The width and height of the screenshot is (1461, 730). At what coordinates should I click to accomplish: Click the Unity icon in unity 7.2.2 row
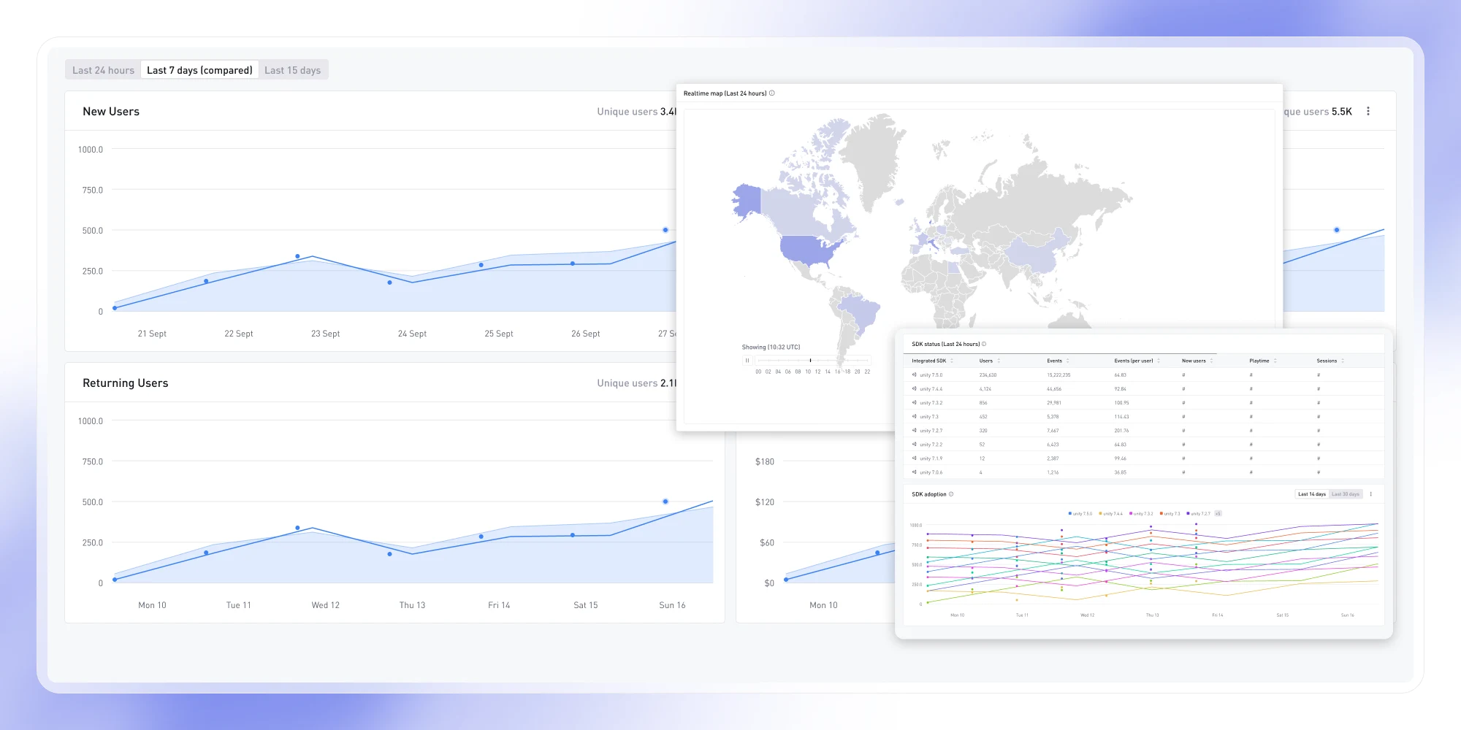point(914,444)
